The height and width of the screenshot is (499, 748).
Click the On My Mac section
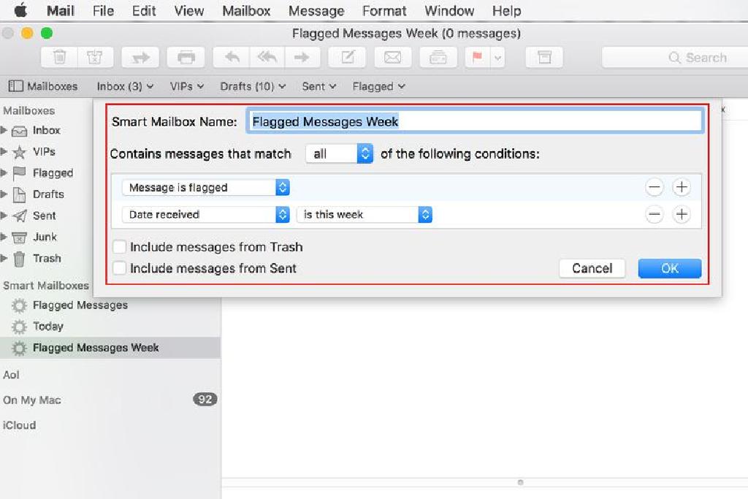tap(32, 400)
